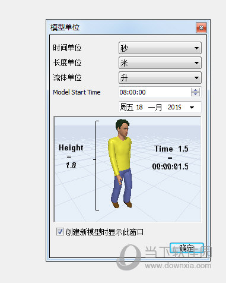The image size is (226, 283).
Task: Click the Model Start Time field 08:00:00
Action: (155, 92)
